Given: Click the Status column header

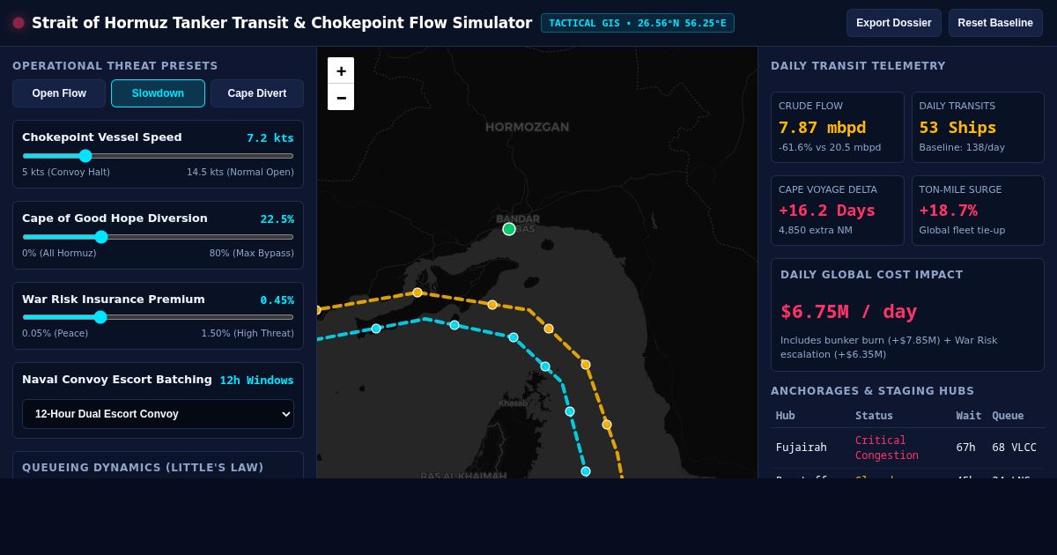Looking at the screenshot, I should click(874, 416).
